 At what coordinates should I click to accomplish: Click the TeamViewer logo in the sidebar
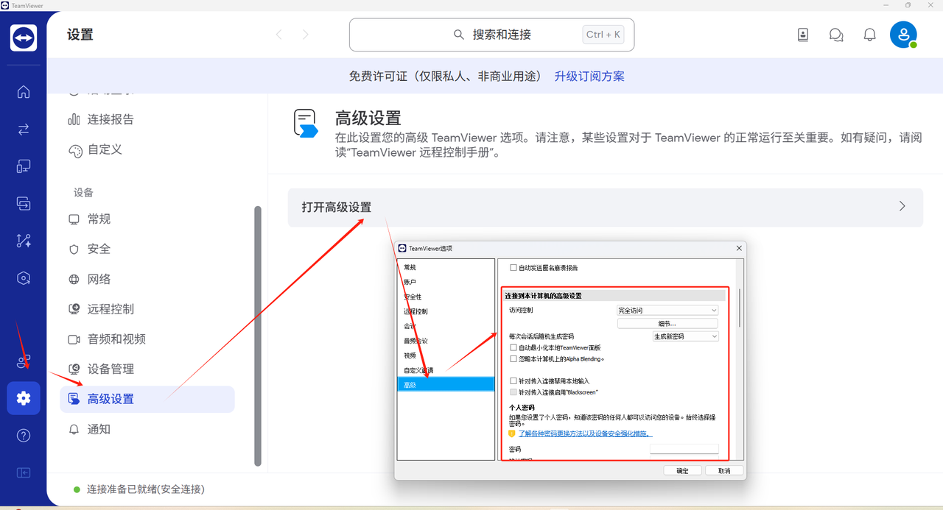[24, 38]
